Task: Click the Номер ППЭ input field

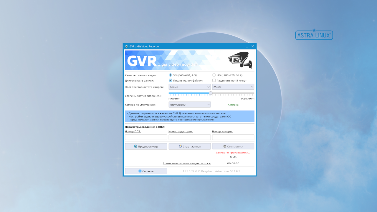Action: (x=146, y=137)
